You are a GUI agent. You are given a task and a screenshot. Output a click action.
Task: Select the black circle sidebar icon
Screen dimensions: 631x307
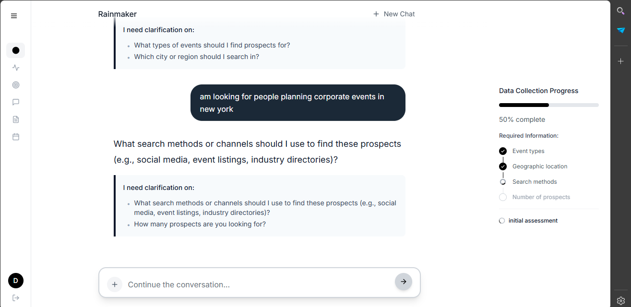click(x=16, y=50)
